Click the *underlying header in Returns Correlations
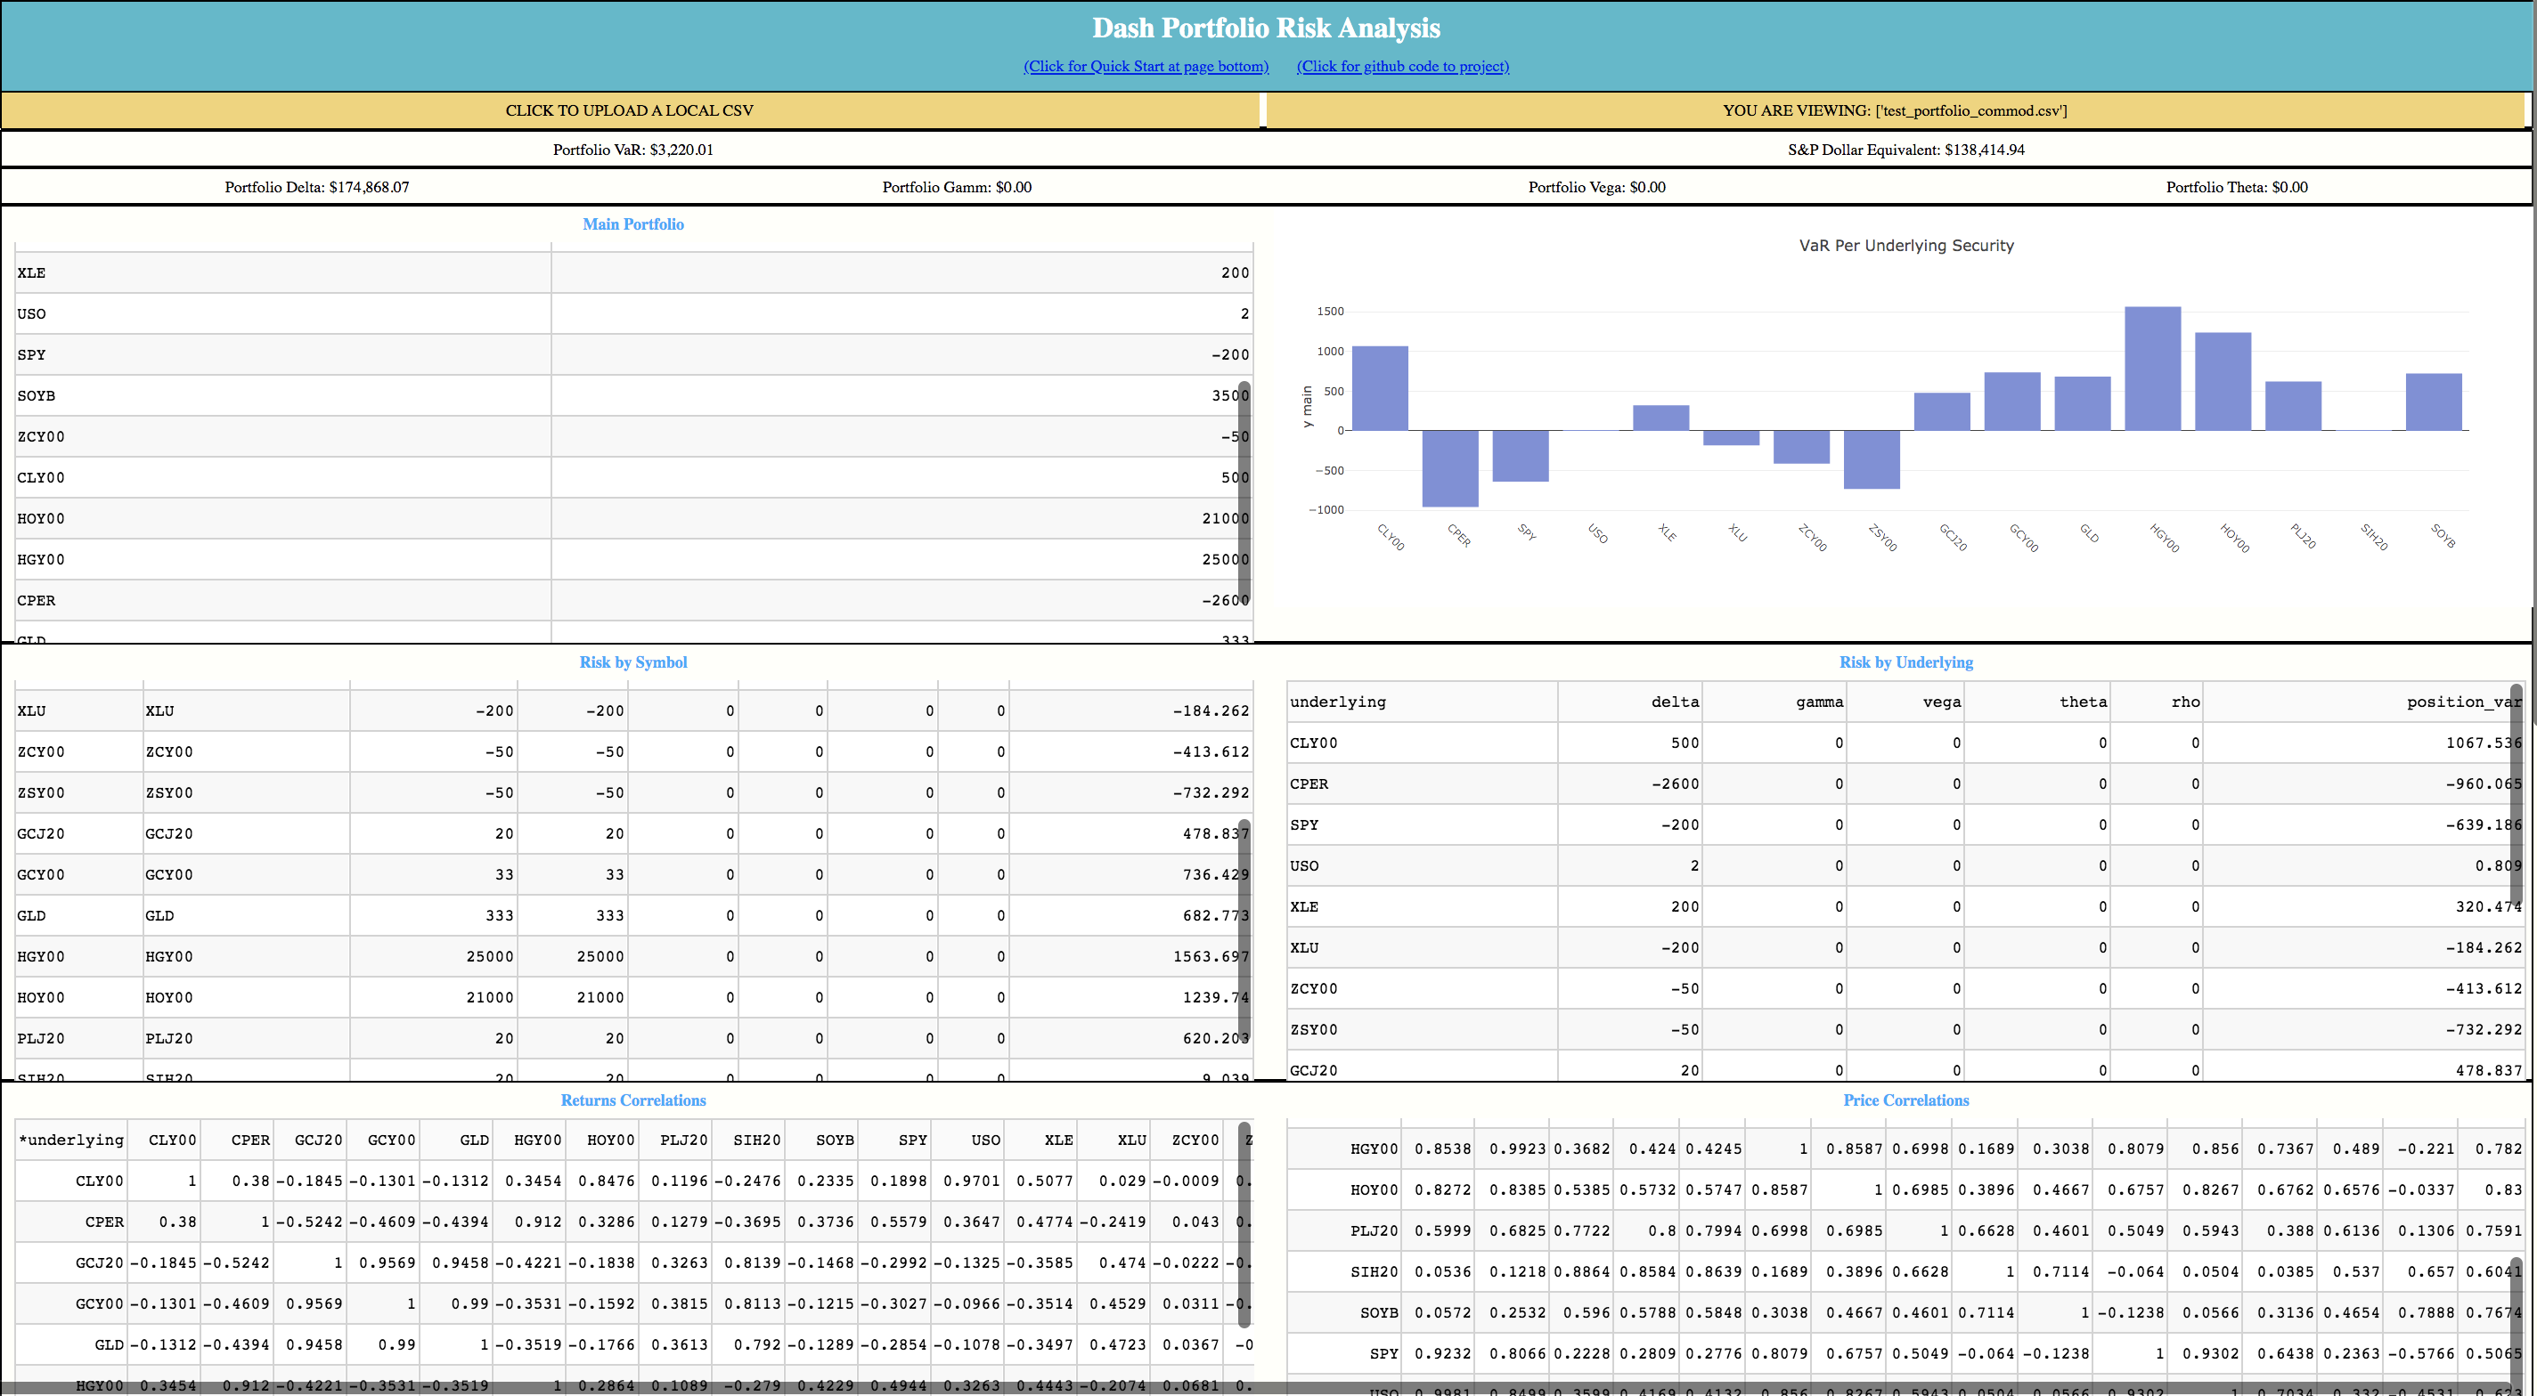 (x=71, y=1140)
